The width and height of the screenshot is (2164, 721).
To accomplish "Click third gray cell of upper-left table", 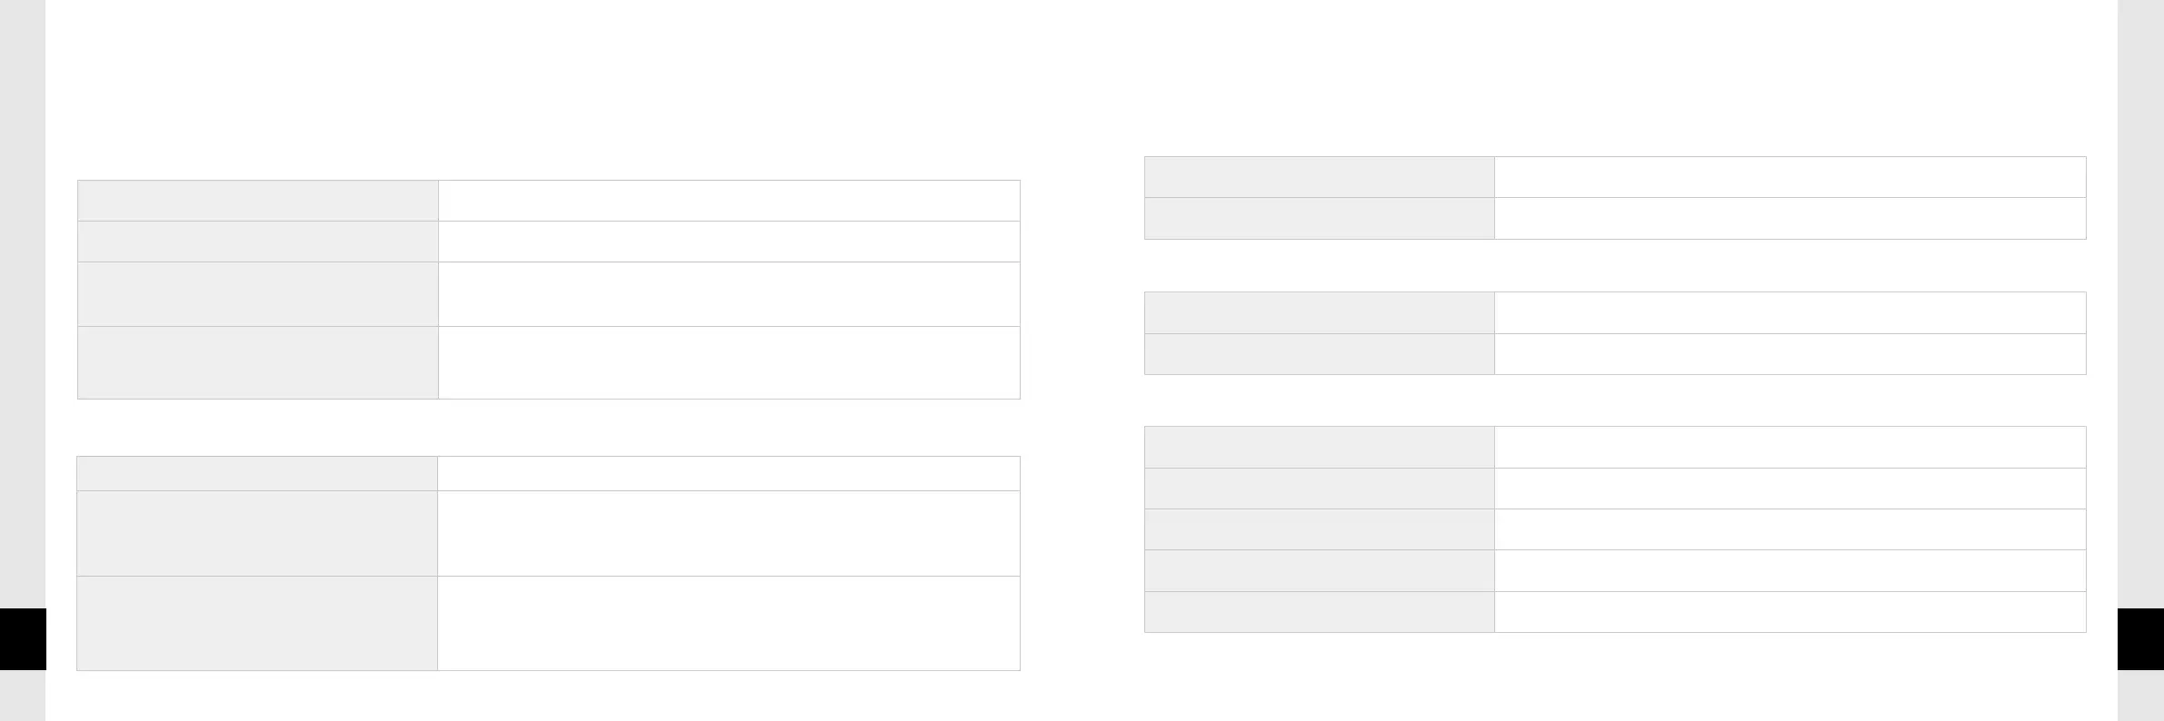I will pyautogui.click(x=258, y=294).
